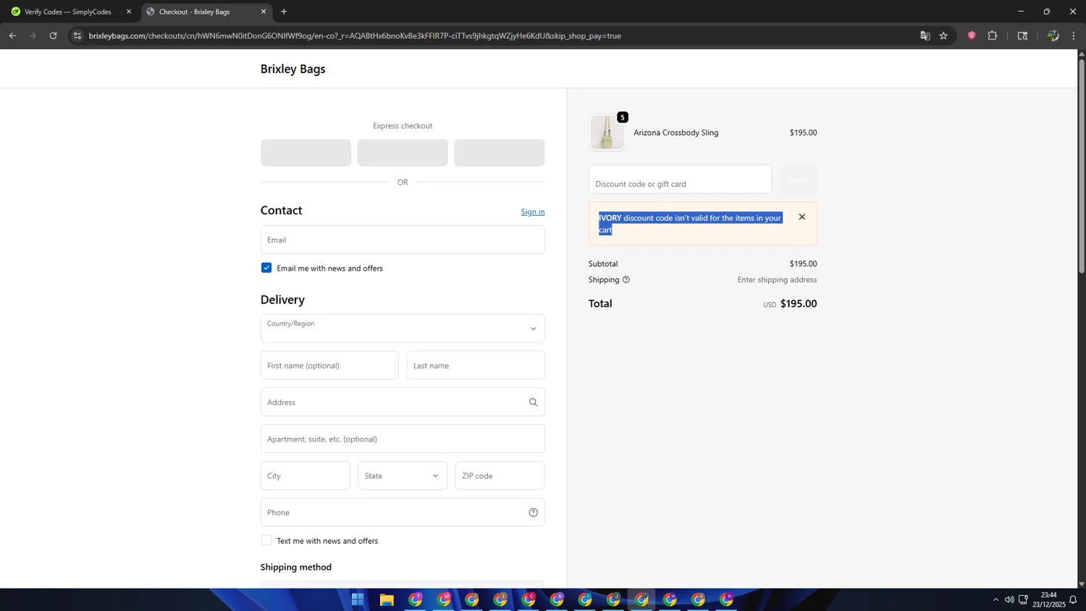Click the Enter shipping address text

click(x=777, y=279)
